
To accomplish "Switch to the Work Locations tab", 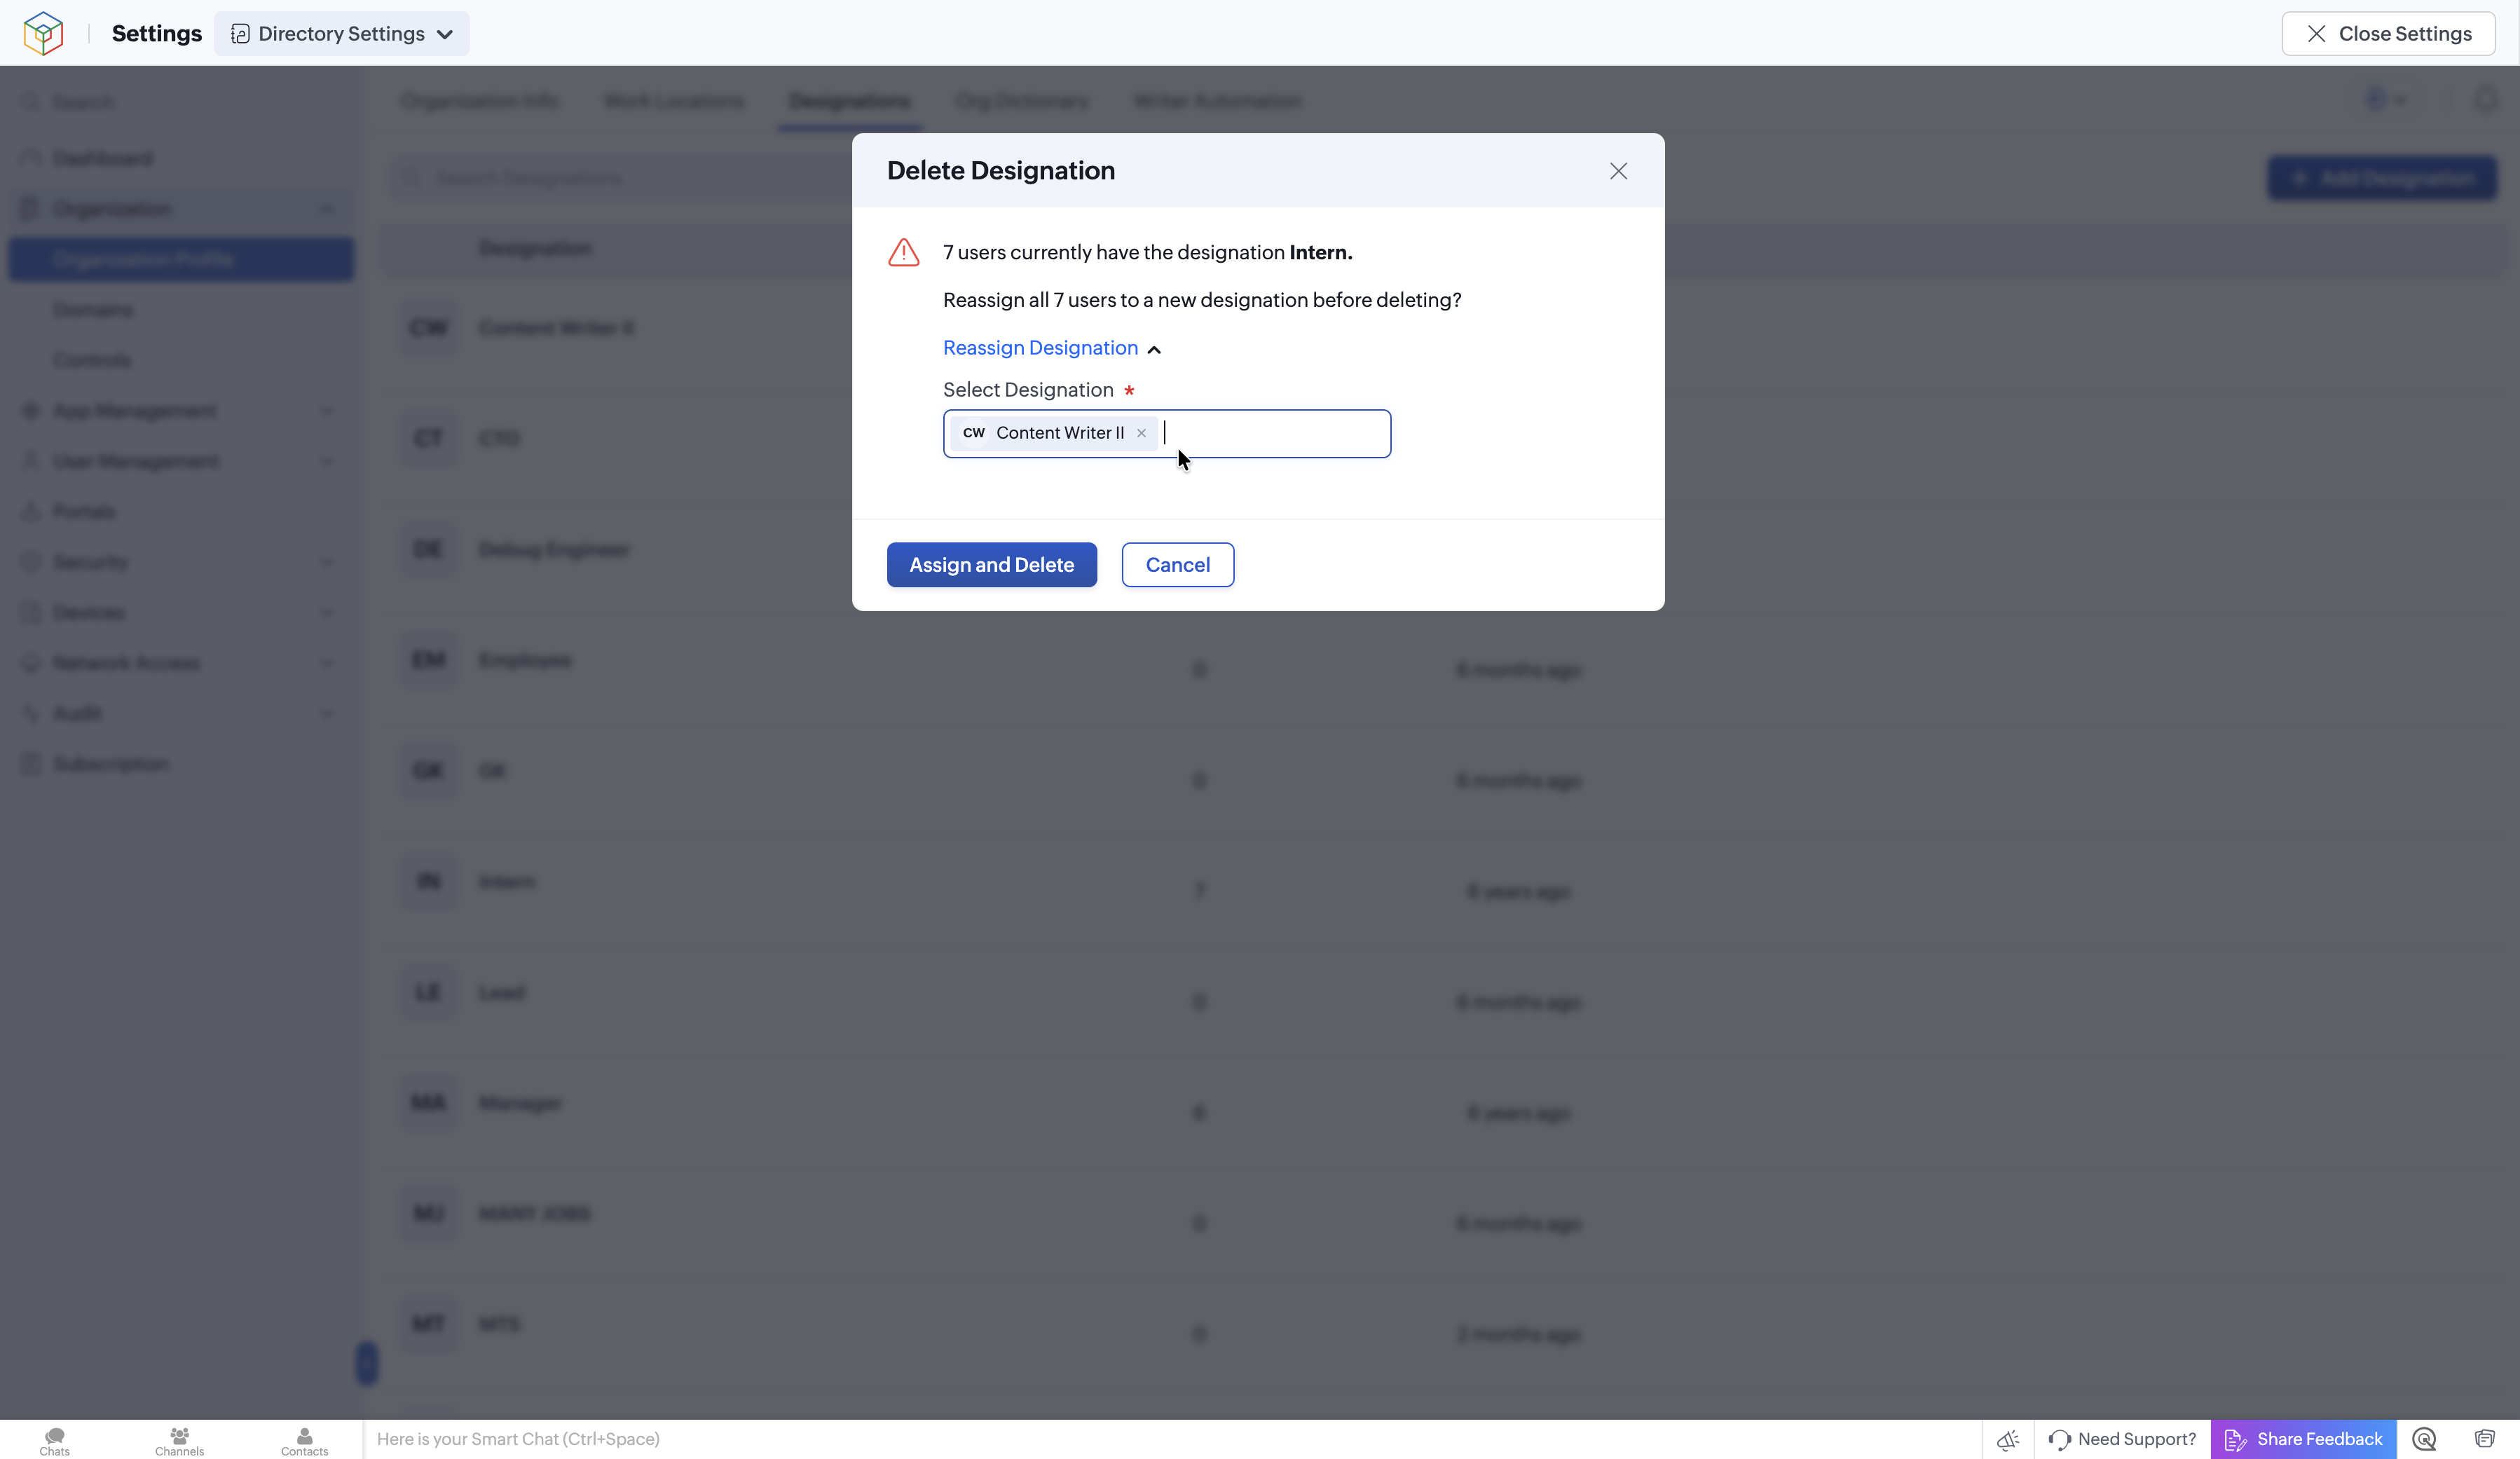I will click(x=674, y=101).
